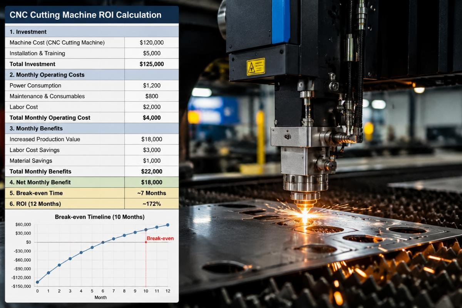Click the "$18,000" value beside Increased Production Value
Viewport: 462px width, 308px height.
(x=152, y=139)
